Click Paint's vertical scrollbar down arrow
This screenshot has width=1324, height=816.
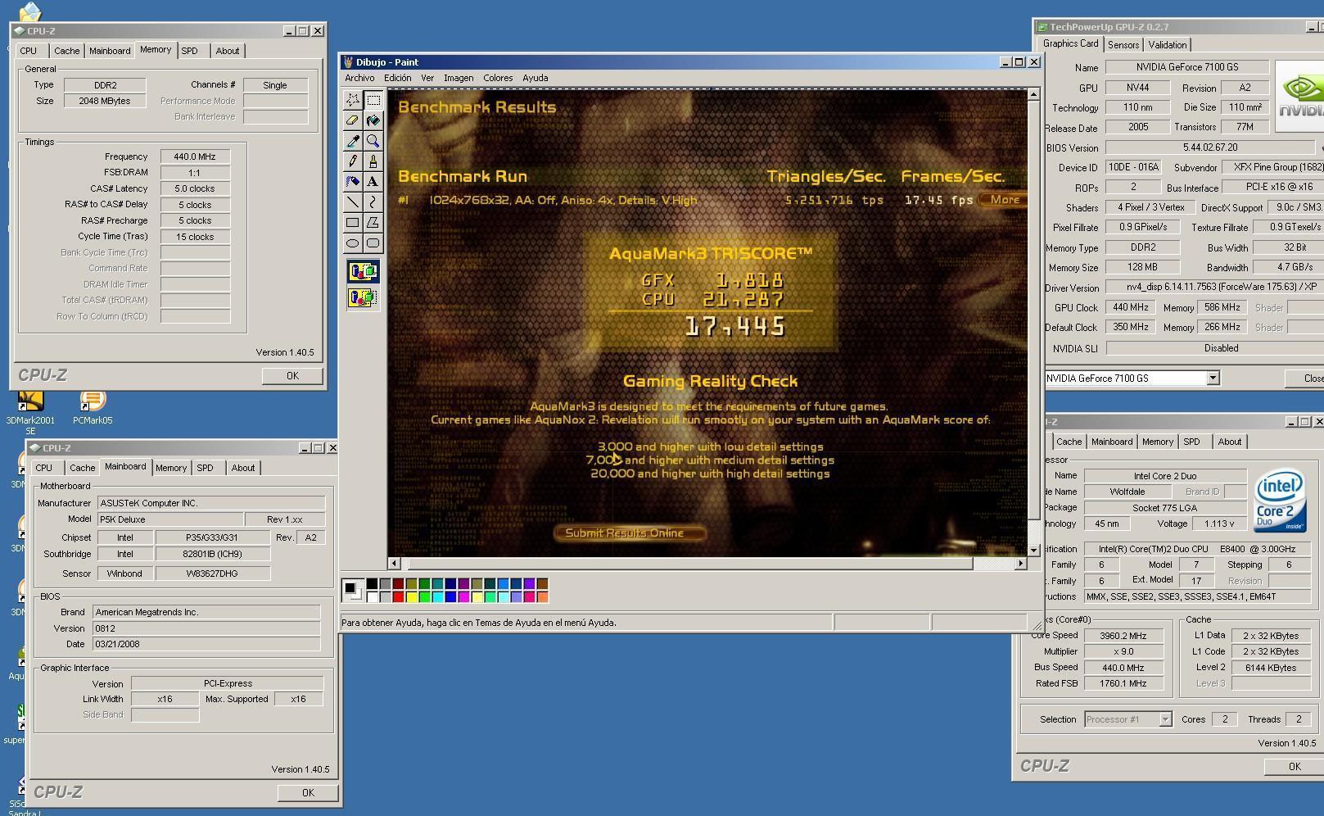[1033, 550]
